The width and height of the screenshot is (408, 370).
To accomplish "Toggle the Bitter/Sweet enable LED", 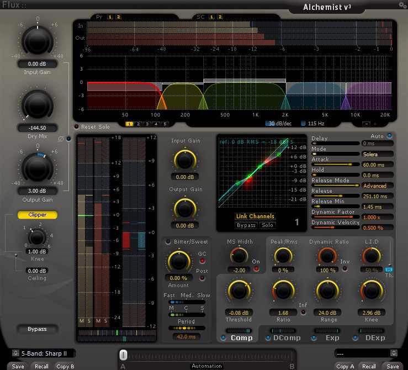I will (168, 241).
